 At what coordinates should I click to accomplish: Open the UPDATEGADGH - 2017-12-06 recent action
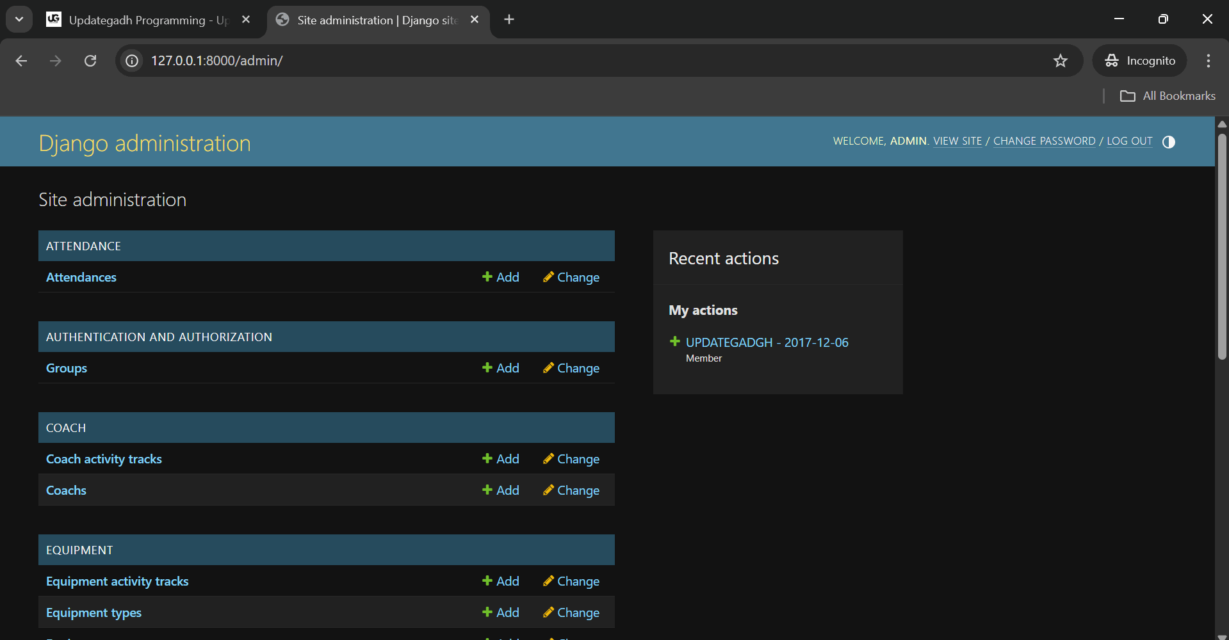tap(766, 342)
